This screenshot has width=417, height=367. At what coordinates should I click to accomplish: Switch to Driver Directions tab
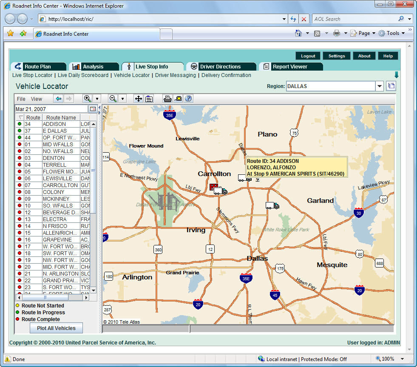tap(221, 66)
